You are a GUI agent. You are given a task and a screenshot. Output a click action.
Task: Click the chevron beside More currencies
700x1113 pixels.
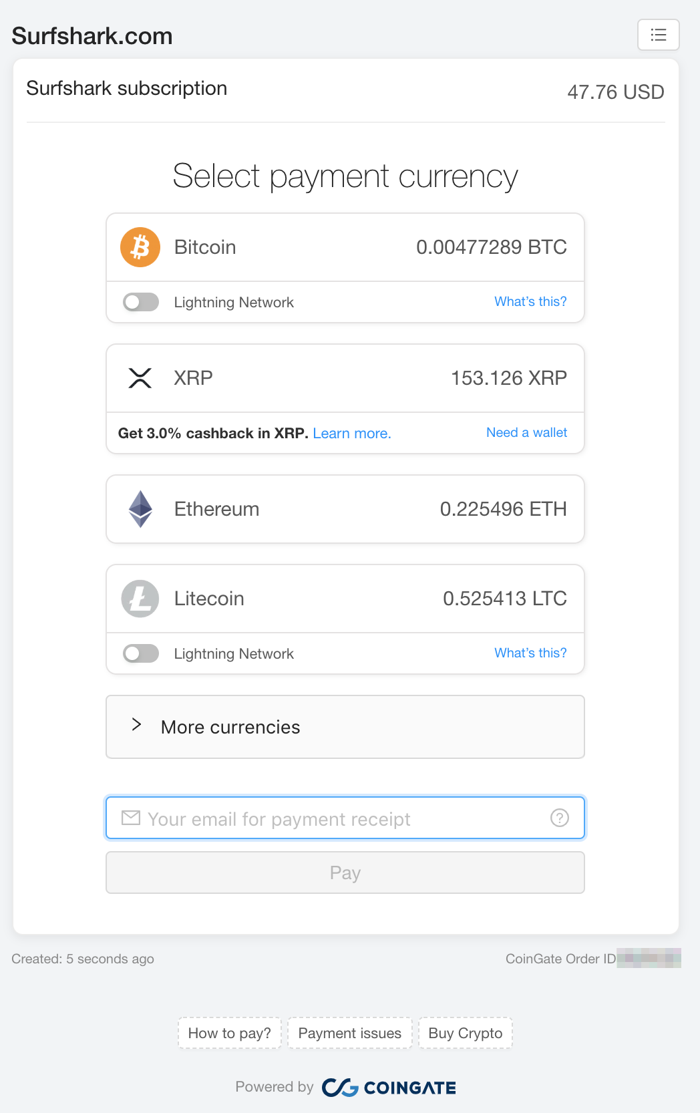pyautogui.click(x=136, y=725)
